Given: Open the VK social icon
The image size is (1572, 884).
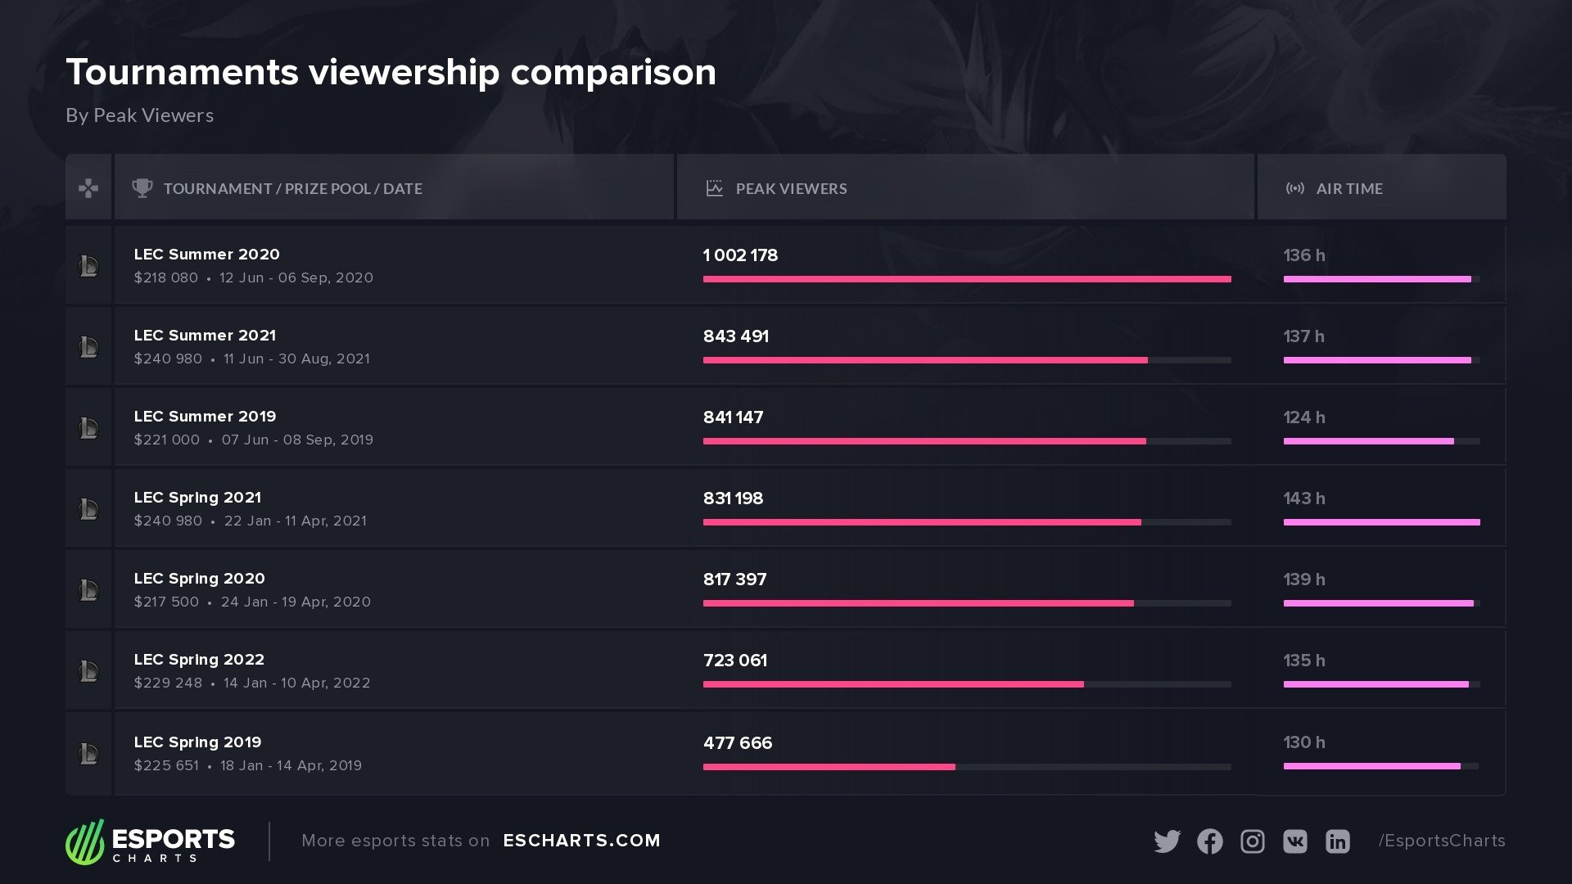Looking at the screenshot, I should tap(1294, 841).
